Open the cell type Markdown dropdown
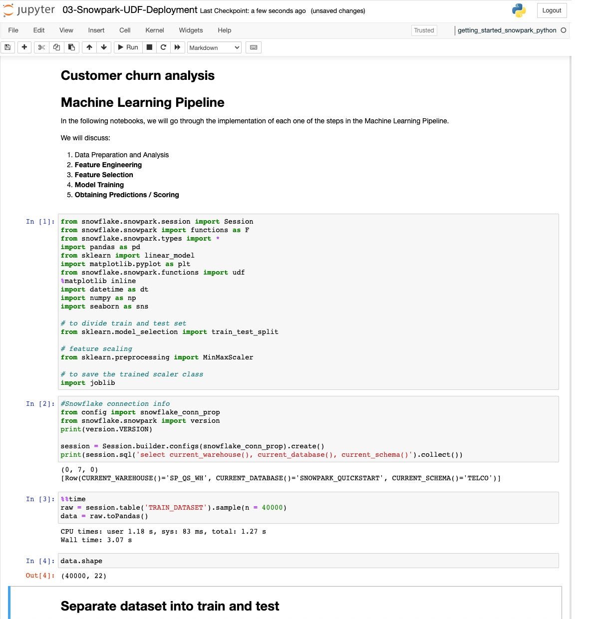 (x=214, y=47)
